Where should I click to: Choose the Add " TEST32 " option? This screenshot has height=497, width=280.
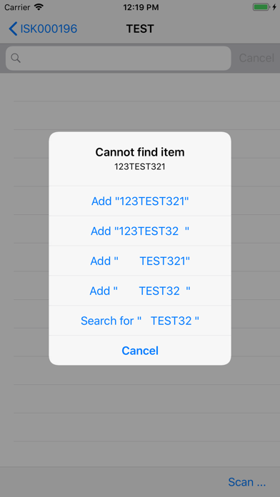click(140, 291)
